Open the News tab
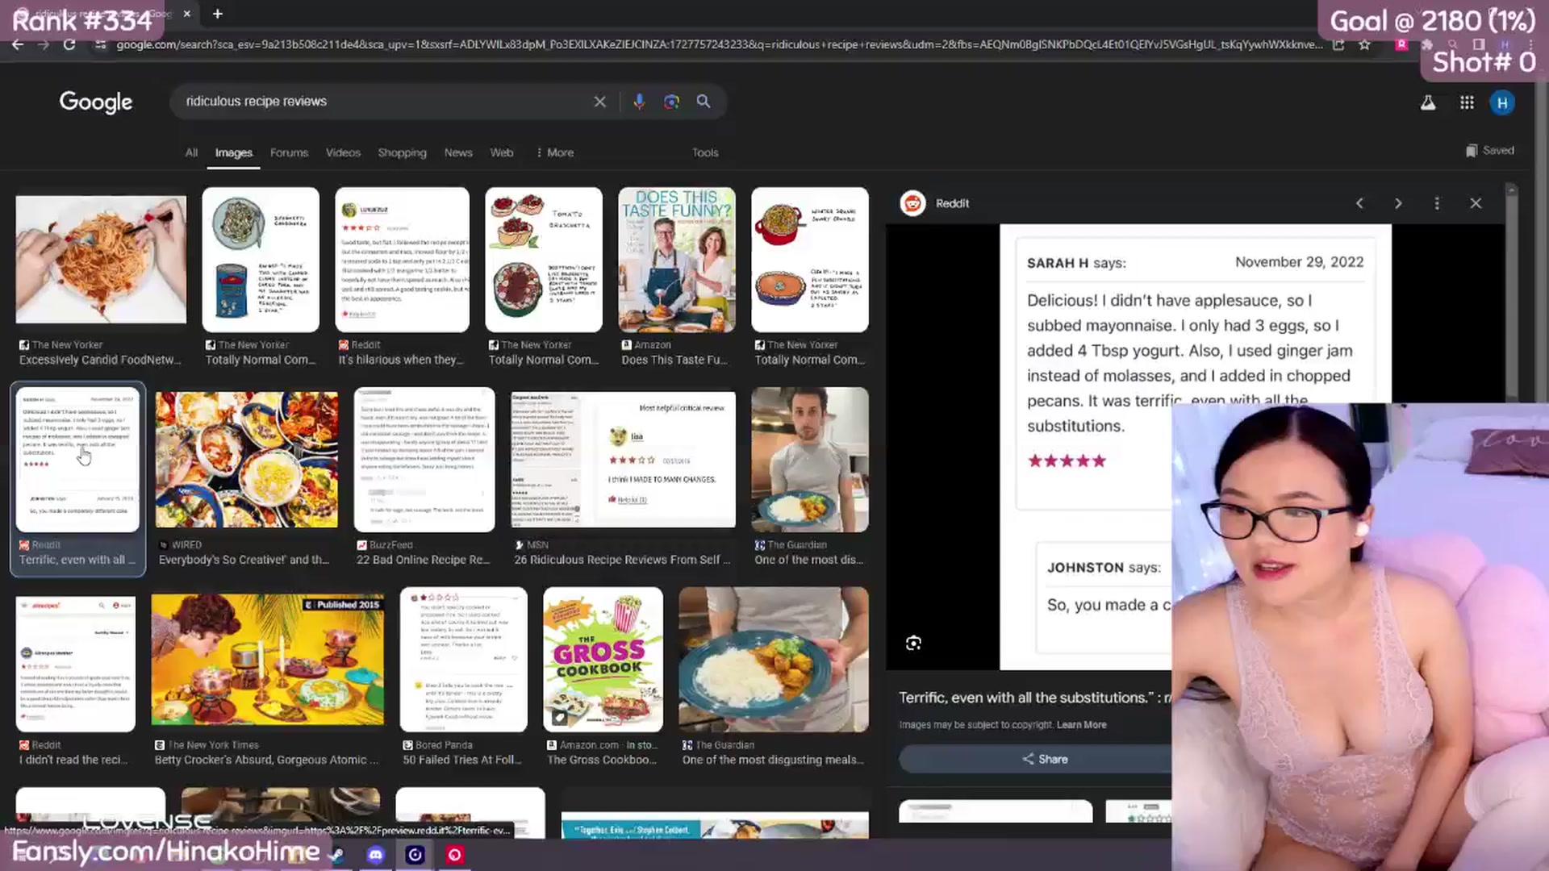Image resolution: width=1549 pixels, height=871 pixels. [458, 152]
